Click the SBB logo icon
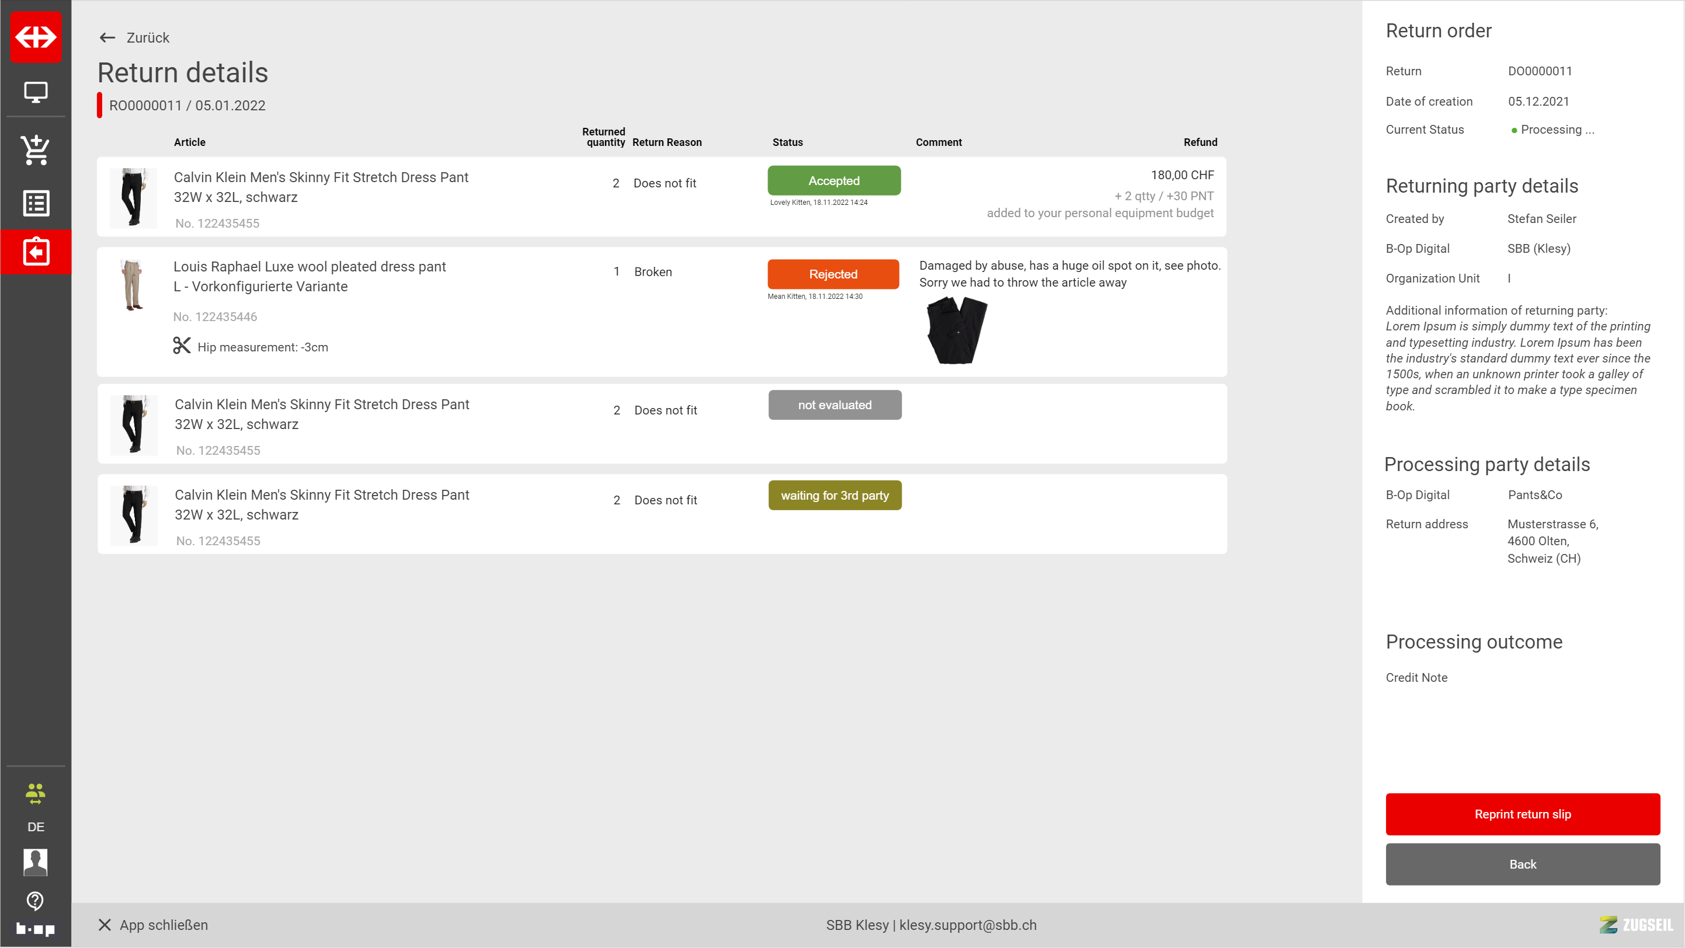Screen dimensions: 1685x948 click(36, 37)
